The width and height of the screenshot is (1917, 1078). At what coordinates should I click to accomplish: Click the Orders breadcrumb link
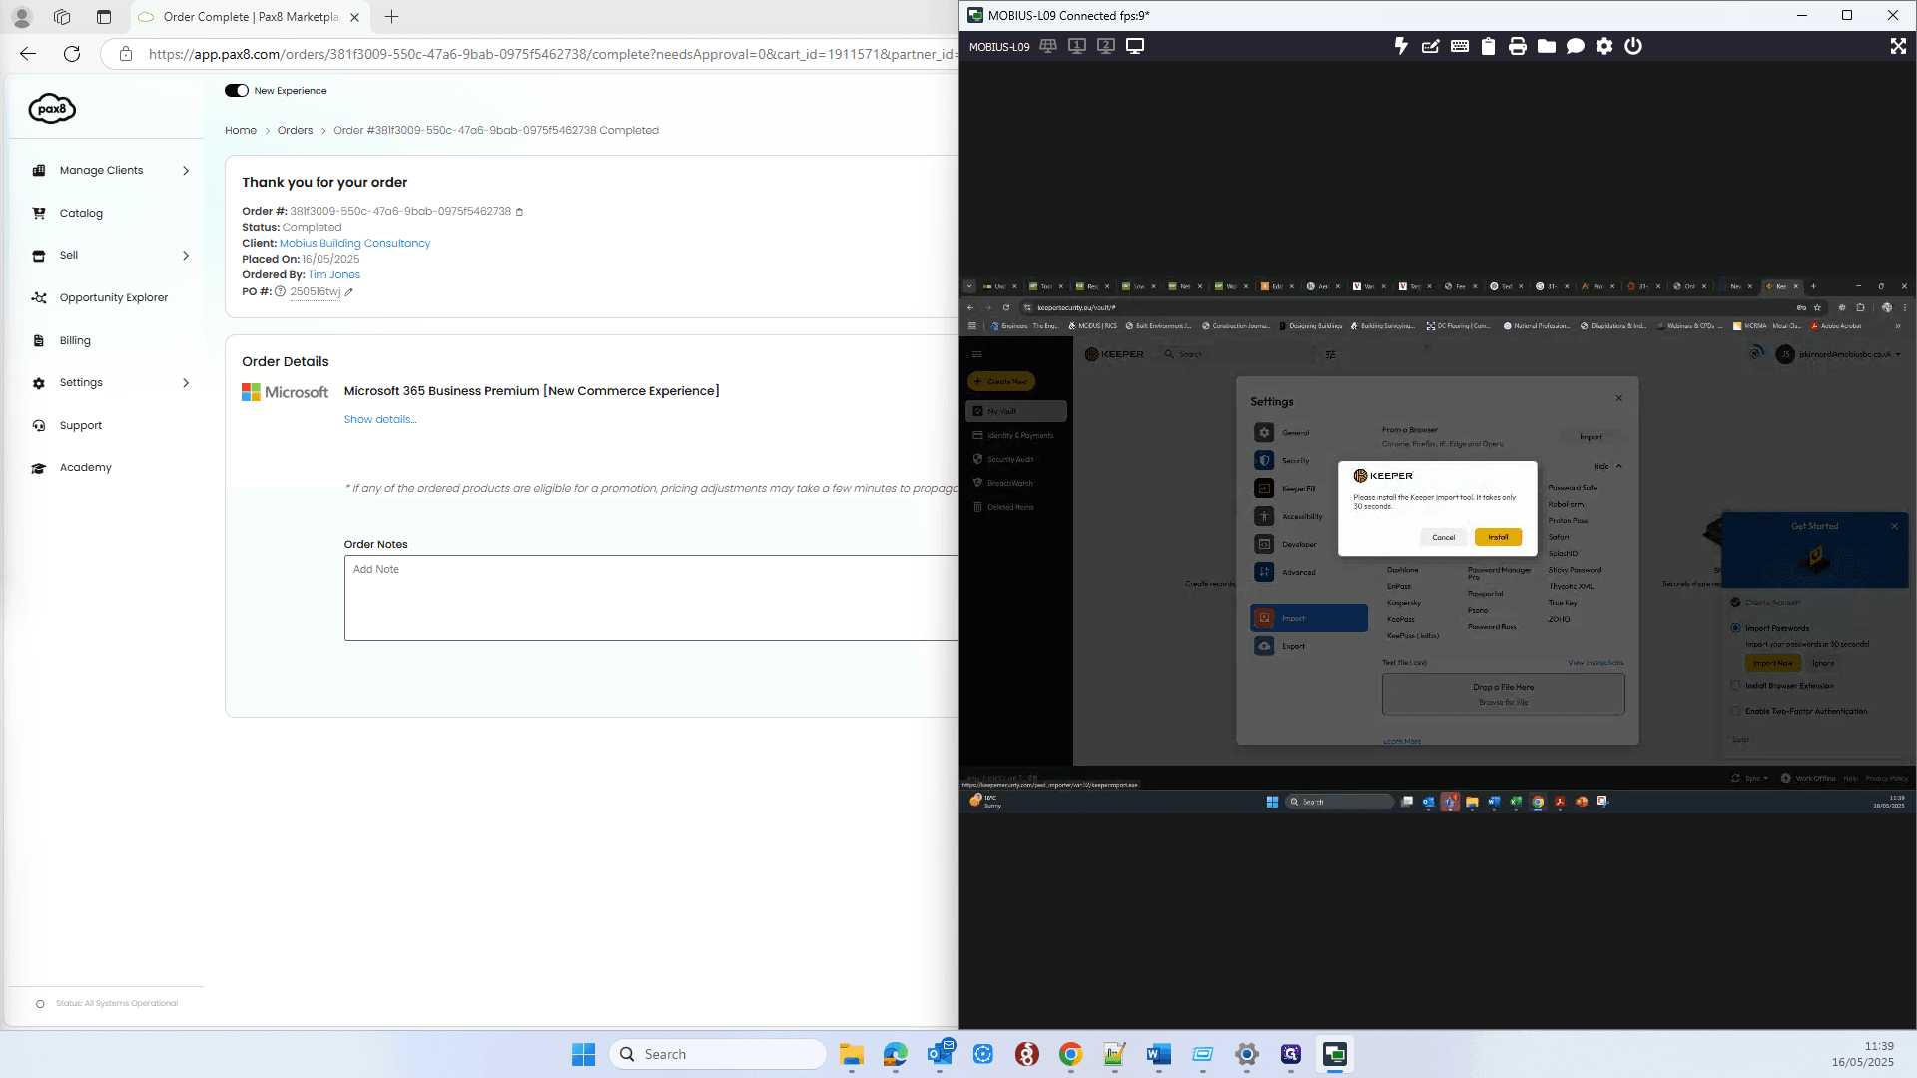[x=295, y=130]
